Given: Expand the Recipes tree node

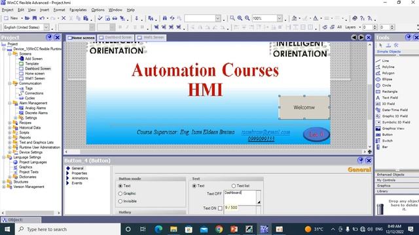Looking at the screenshot, I should click(10, 123).
